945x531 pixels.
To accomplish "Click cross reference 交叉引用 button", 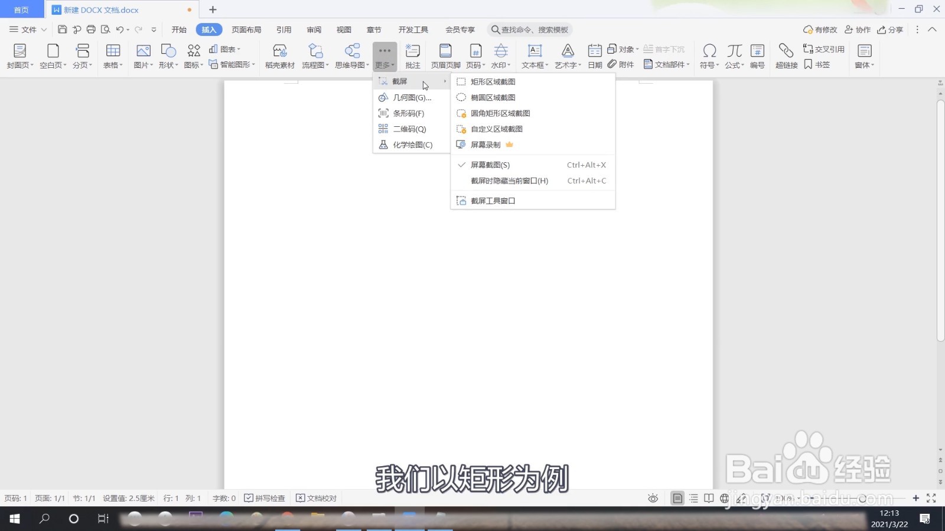I will pyautogui.click(x=823, y=49).
